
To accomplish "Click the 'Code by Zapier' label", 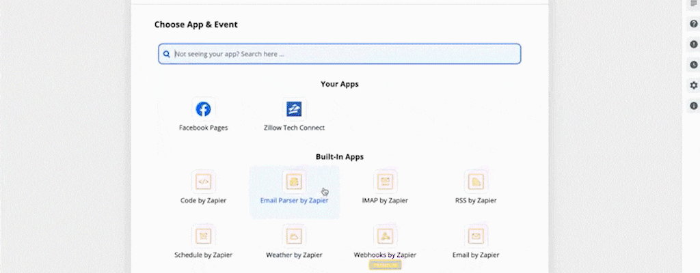I will 203,200.
